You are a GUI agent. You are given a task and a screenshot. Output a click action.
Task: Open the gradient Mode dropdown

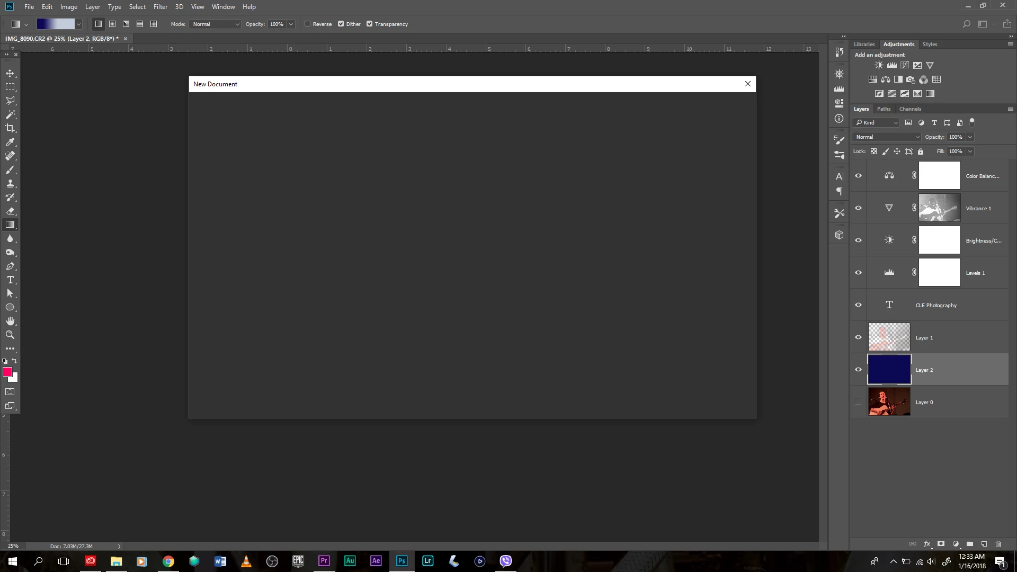(215, 24)
